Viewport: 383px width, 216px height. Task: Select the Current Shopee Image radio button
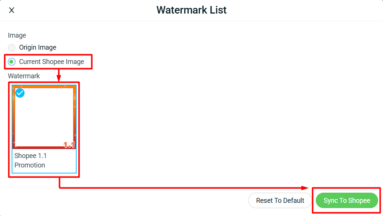pyautogui.click(x=12, y=62)
